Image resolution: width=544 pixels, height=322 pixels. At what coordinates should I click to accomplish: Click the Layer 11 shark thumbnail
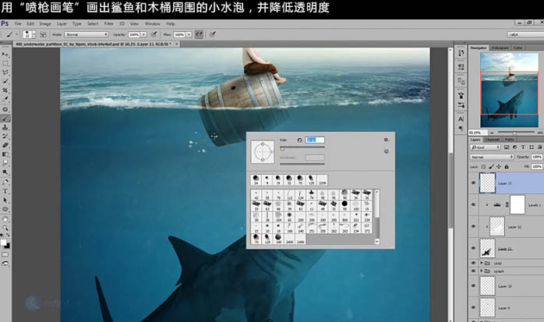tap(487, 248)
